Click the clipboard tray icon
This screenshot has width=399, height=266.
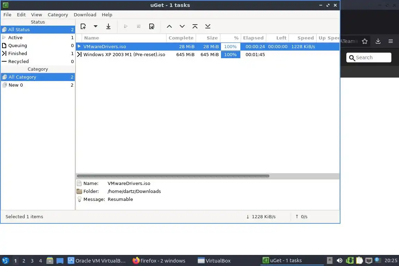359,260
